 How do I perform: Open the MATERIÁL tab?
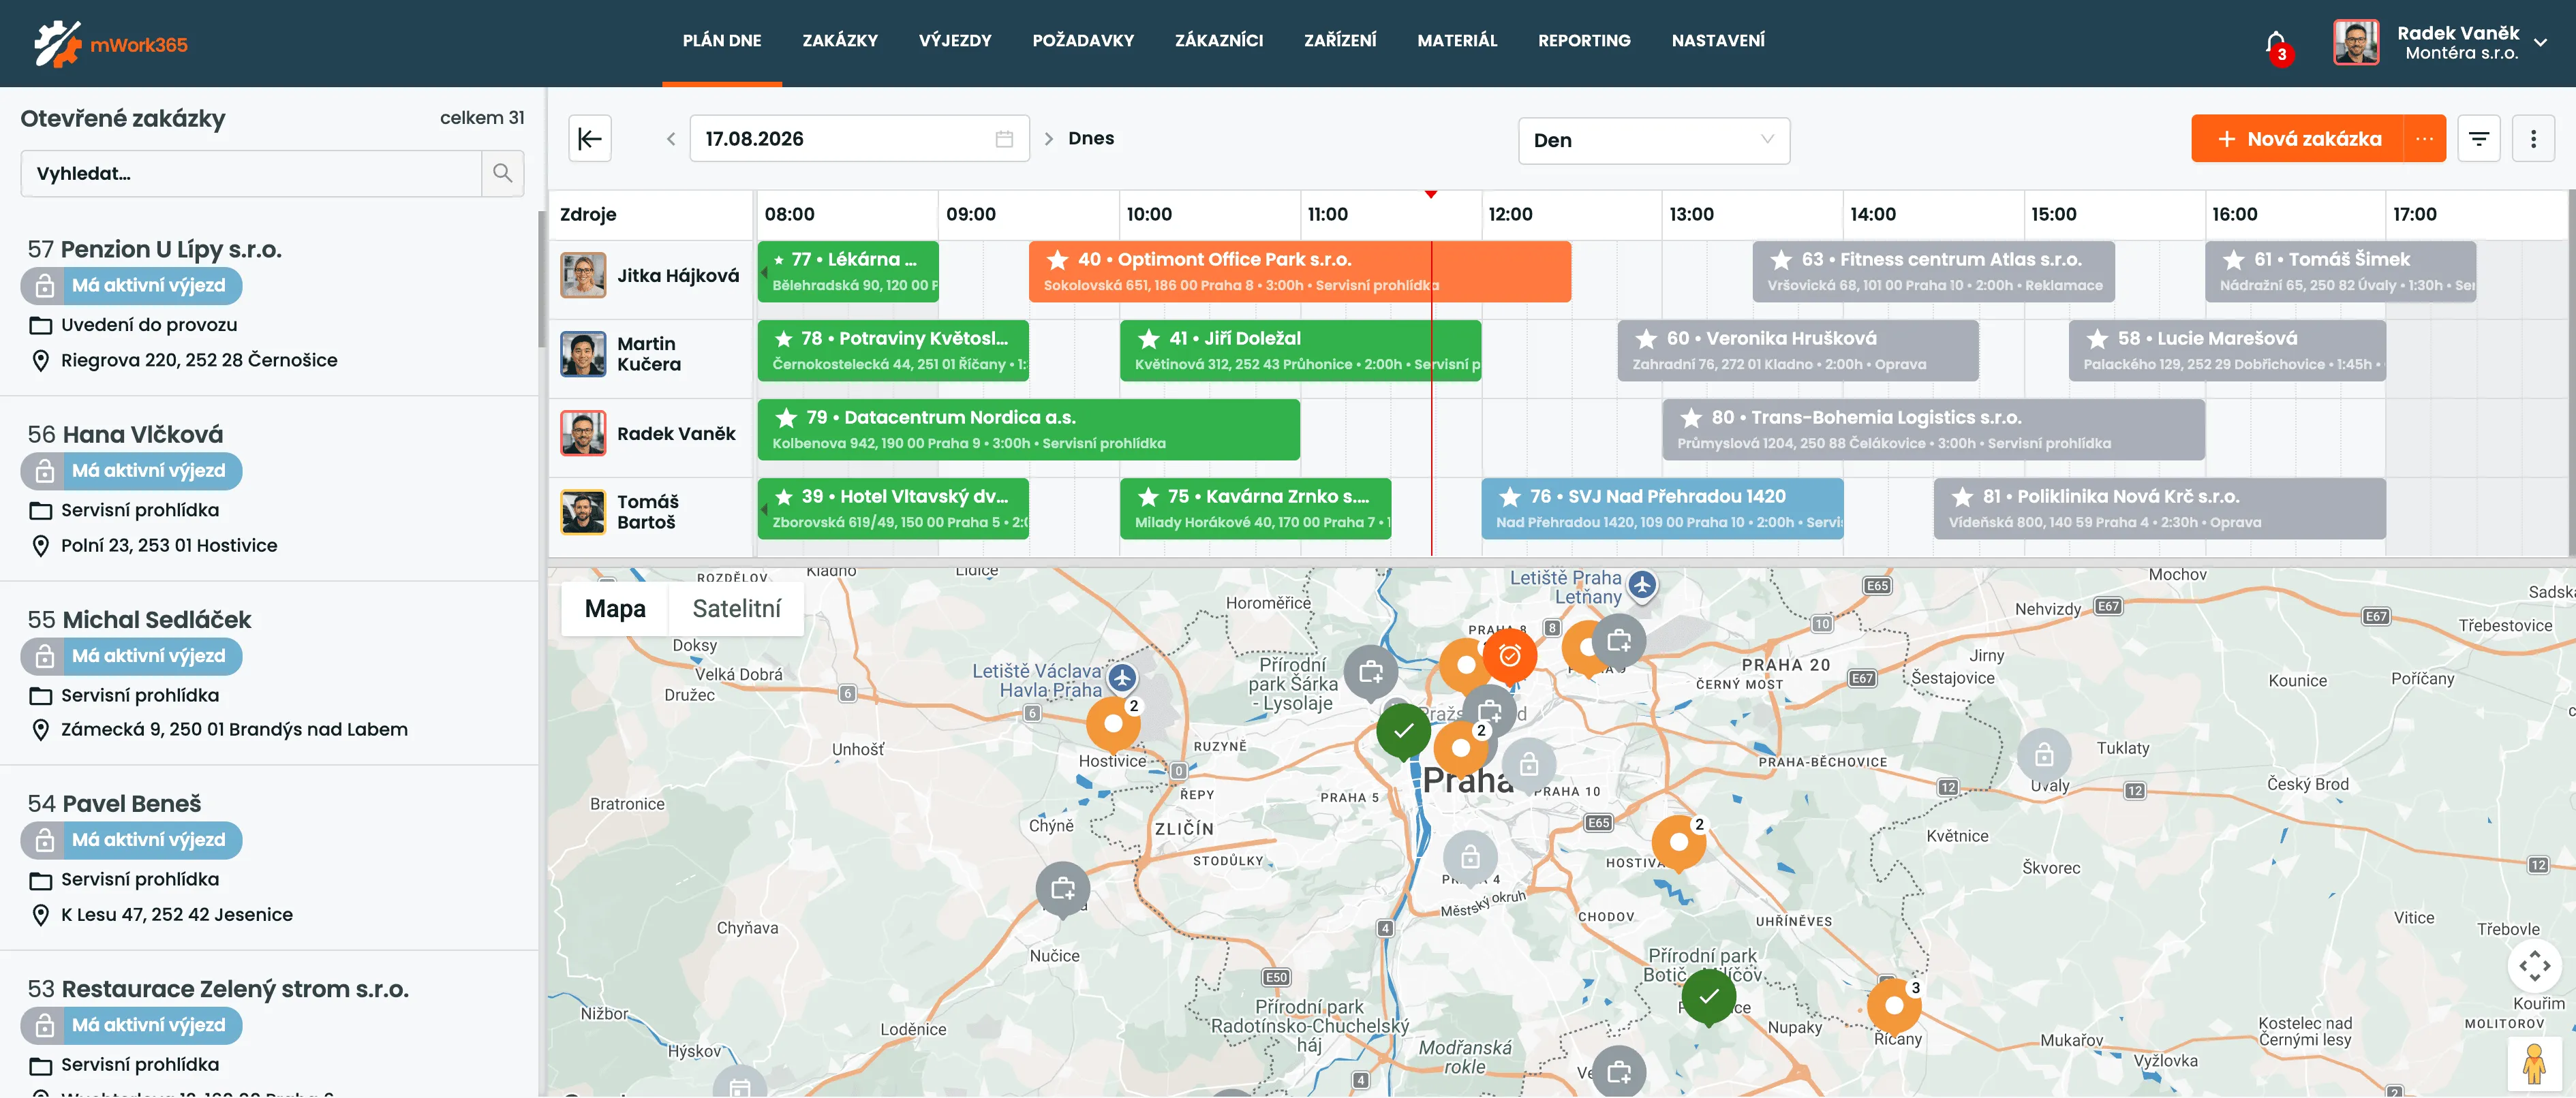[x=1457, y=41]
